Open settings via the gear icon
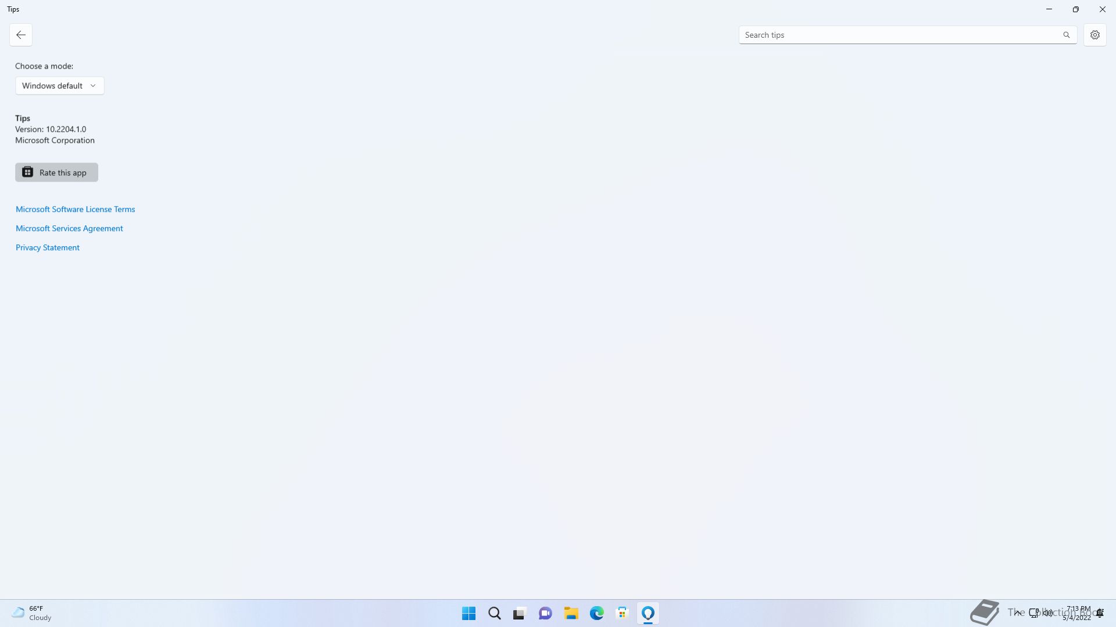This screenshot has height=627, width=1116. (x=1095, y=35)
